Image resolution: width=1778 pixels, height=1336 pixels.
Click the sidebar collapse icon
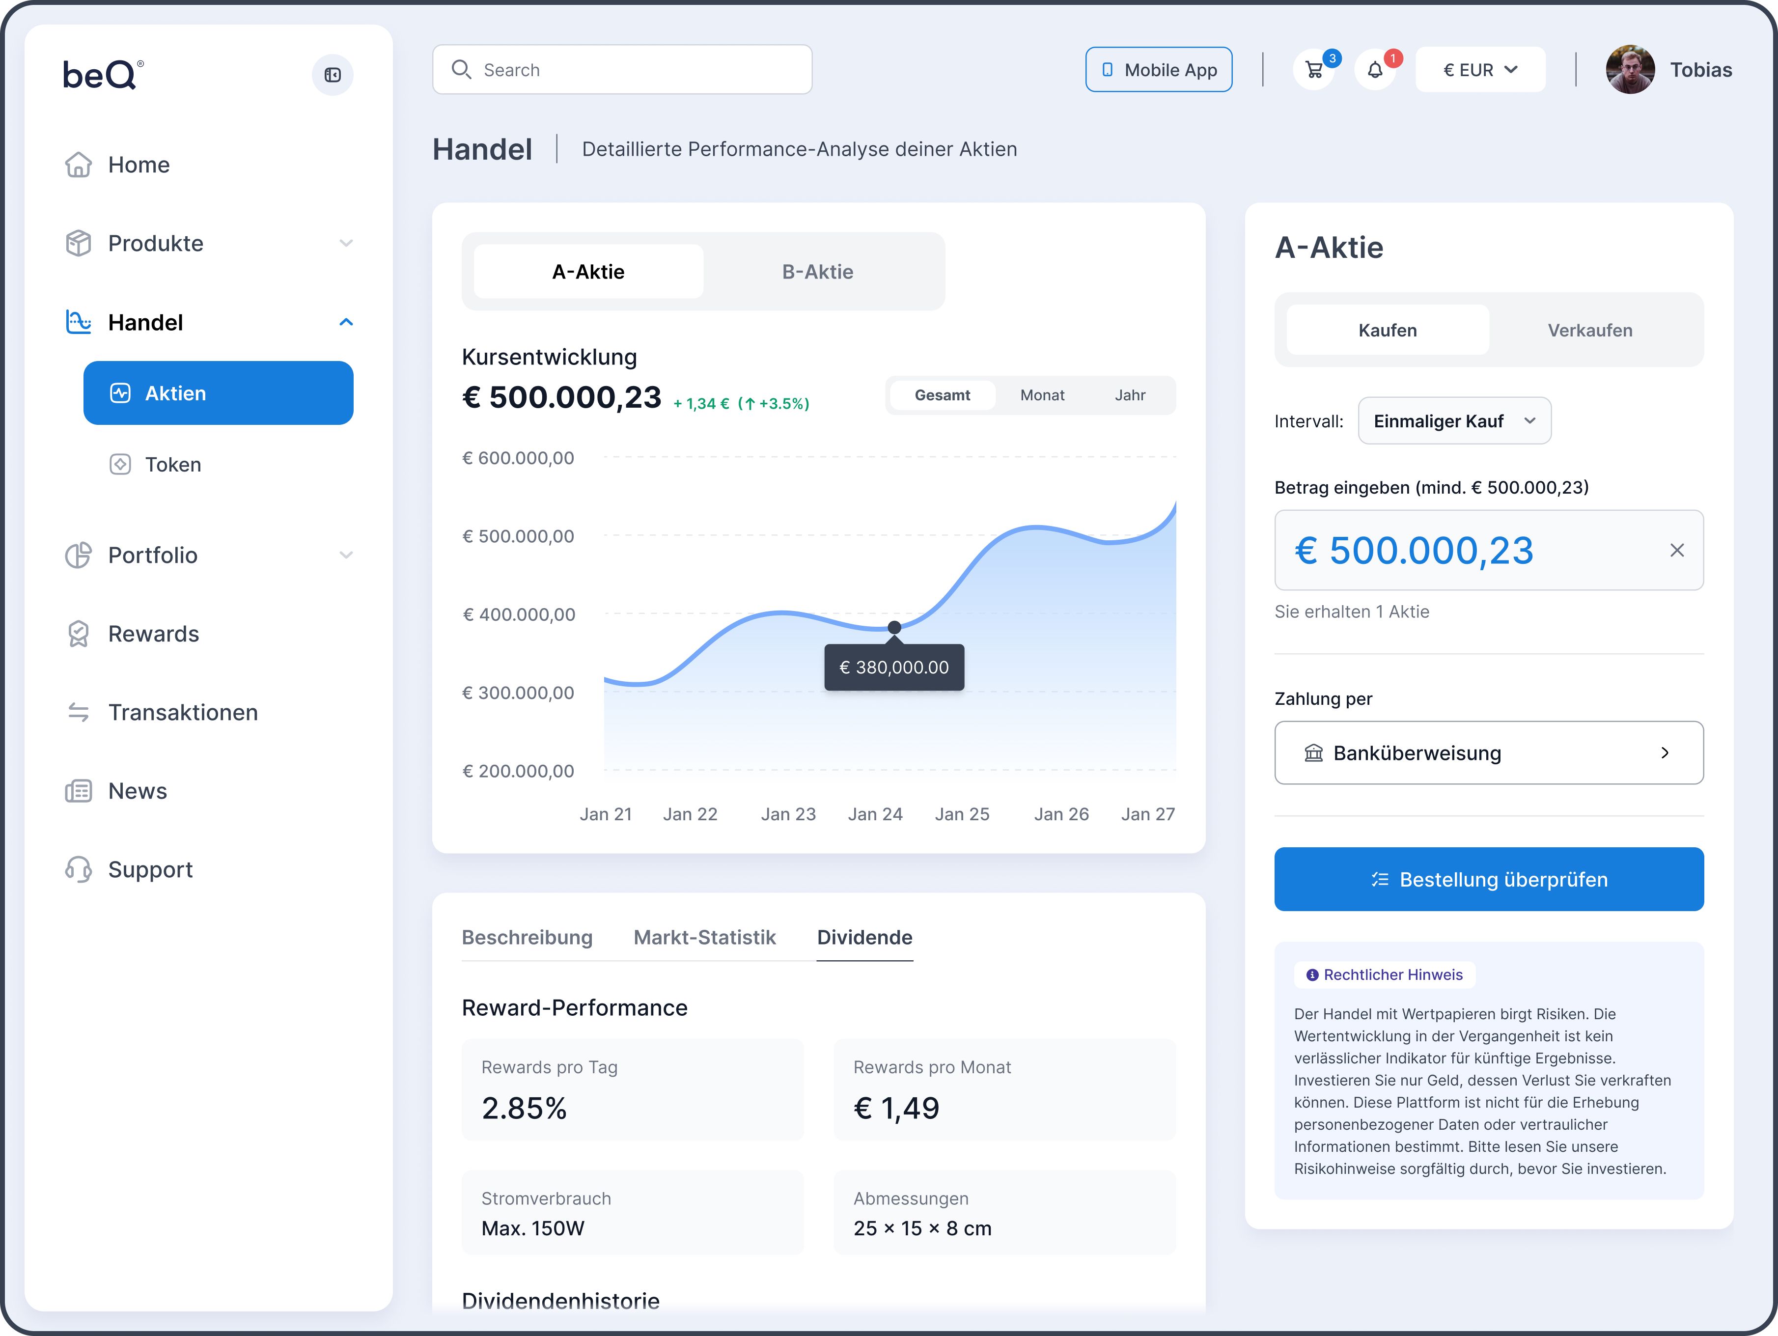click(x=332, y=75)
